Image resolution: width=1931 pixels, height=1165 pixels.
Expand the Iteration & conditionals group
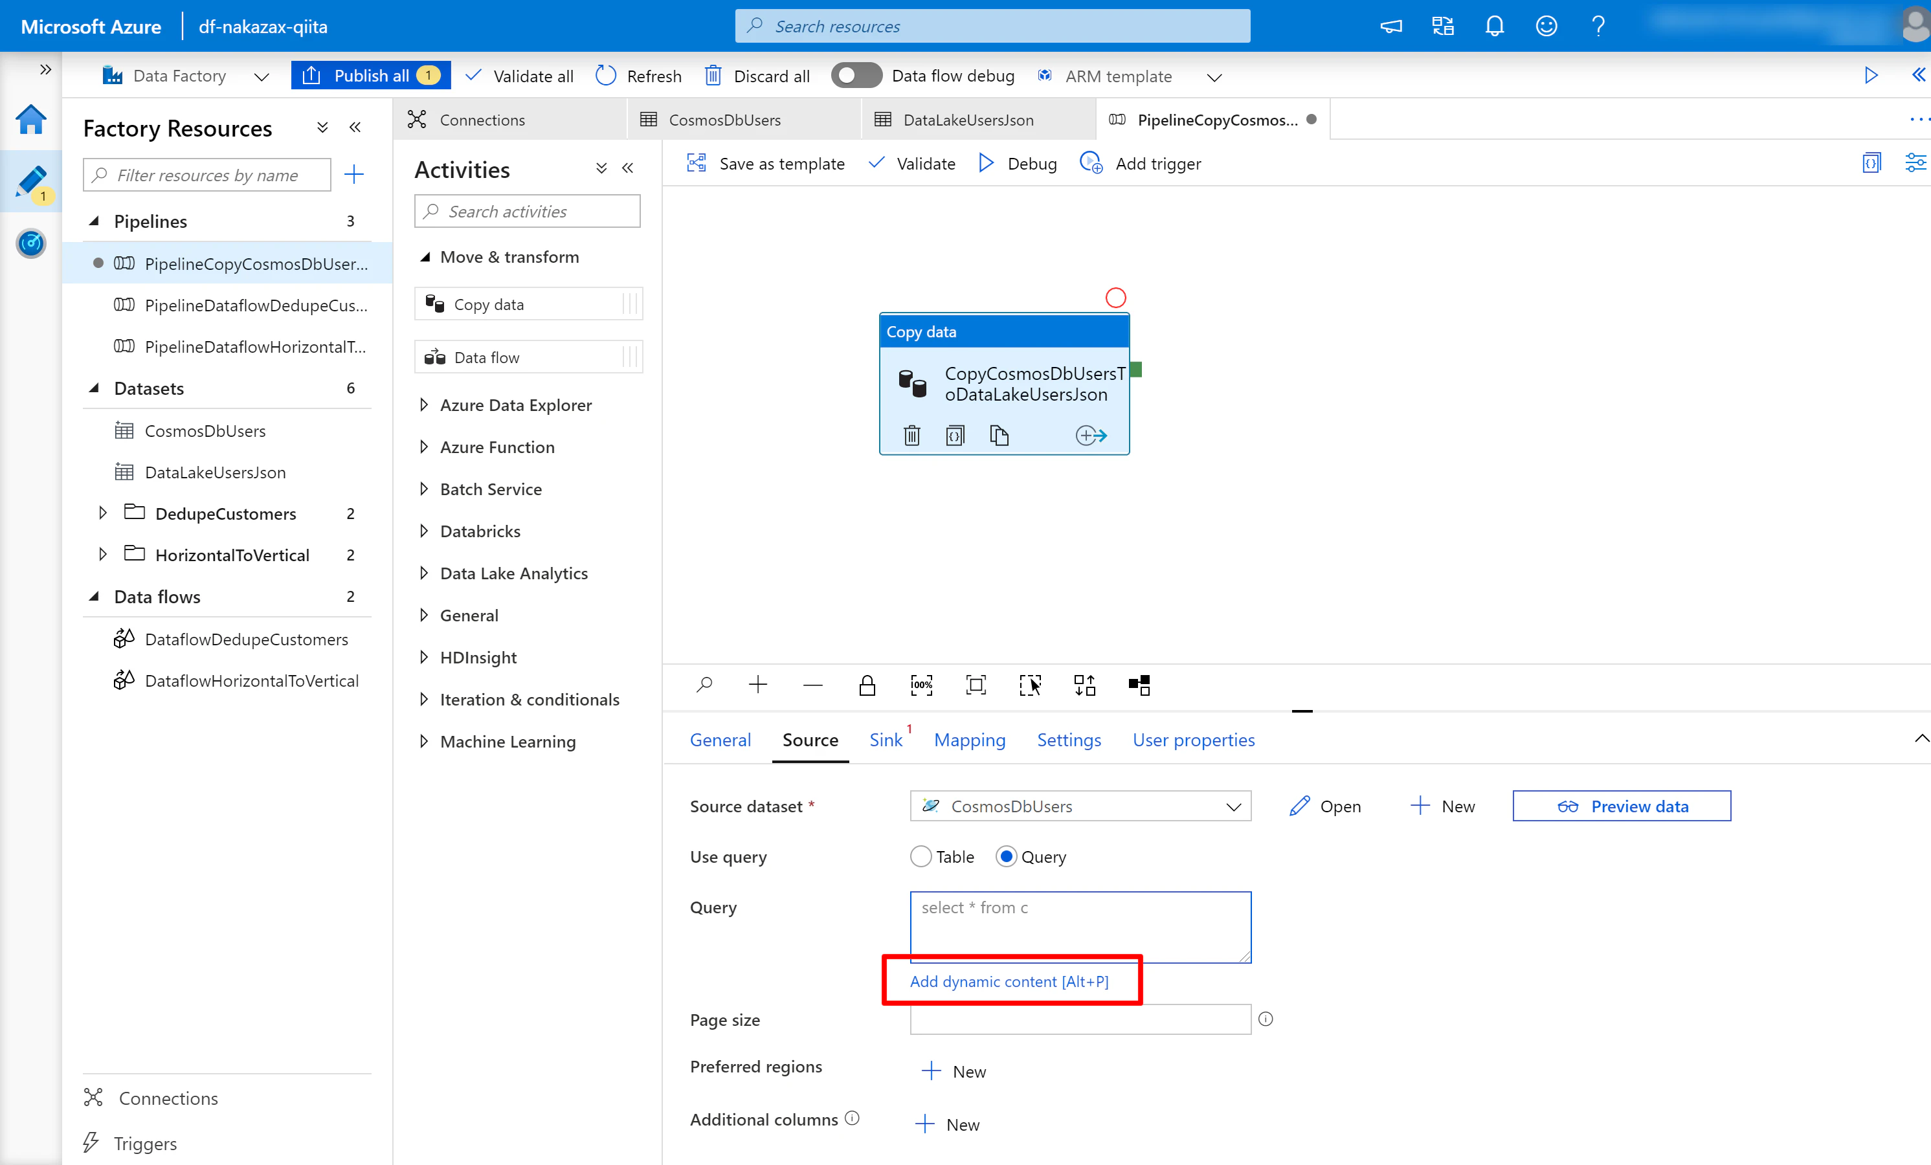424,700
